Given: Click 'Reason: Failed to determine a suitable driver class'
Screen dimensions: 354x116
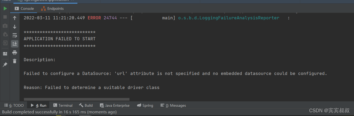Looking at the screenshot, I should click(92, 87).
